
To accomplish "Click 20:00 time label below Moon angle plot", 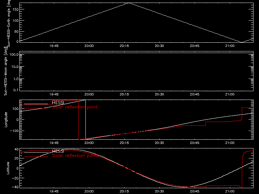I will (x=89, y=94).
